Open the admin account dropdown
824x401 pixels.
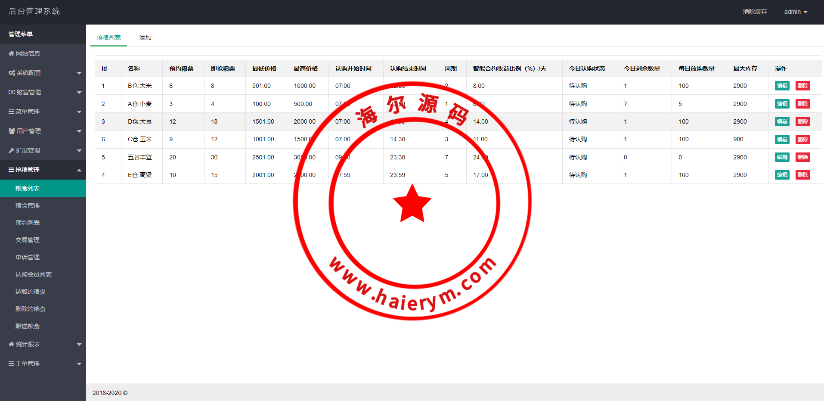tap(796, 12)
